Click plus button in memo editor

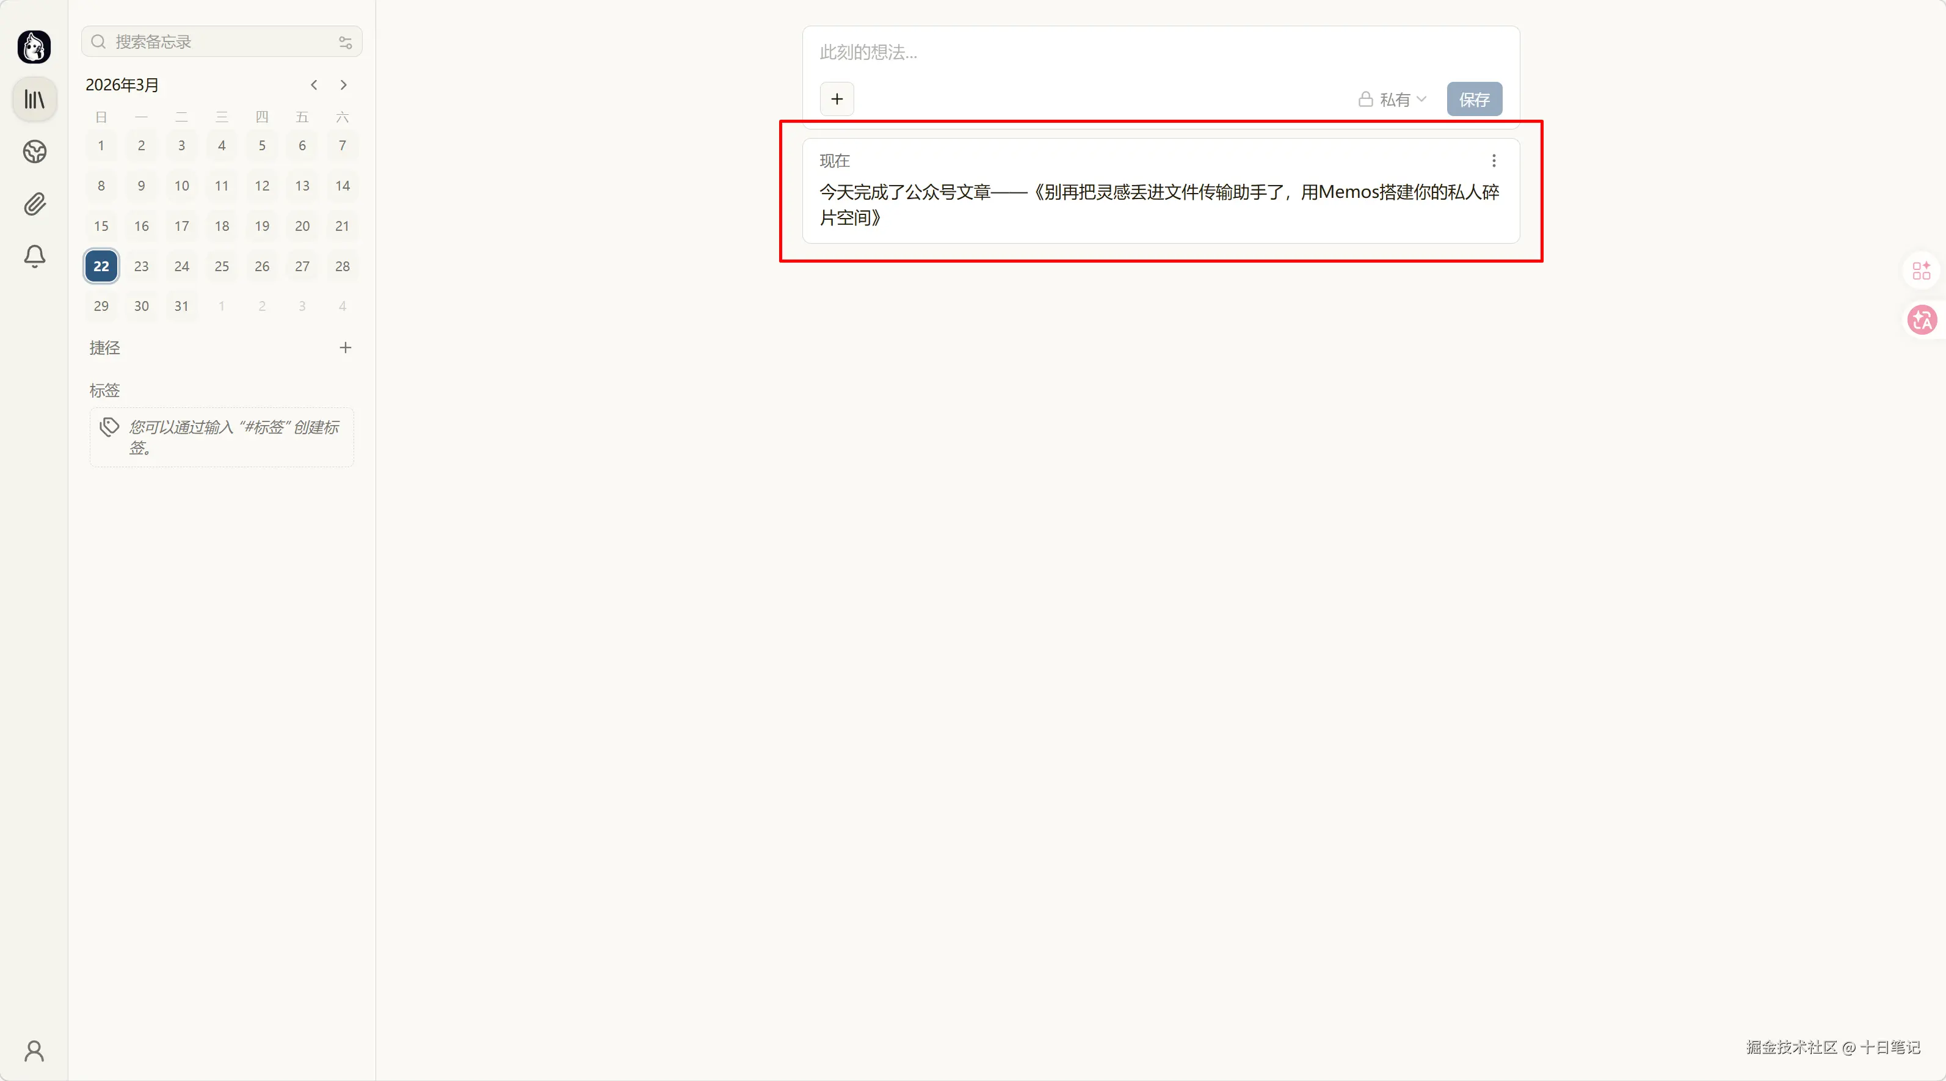coord(837,99)
